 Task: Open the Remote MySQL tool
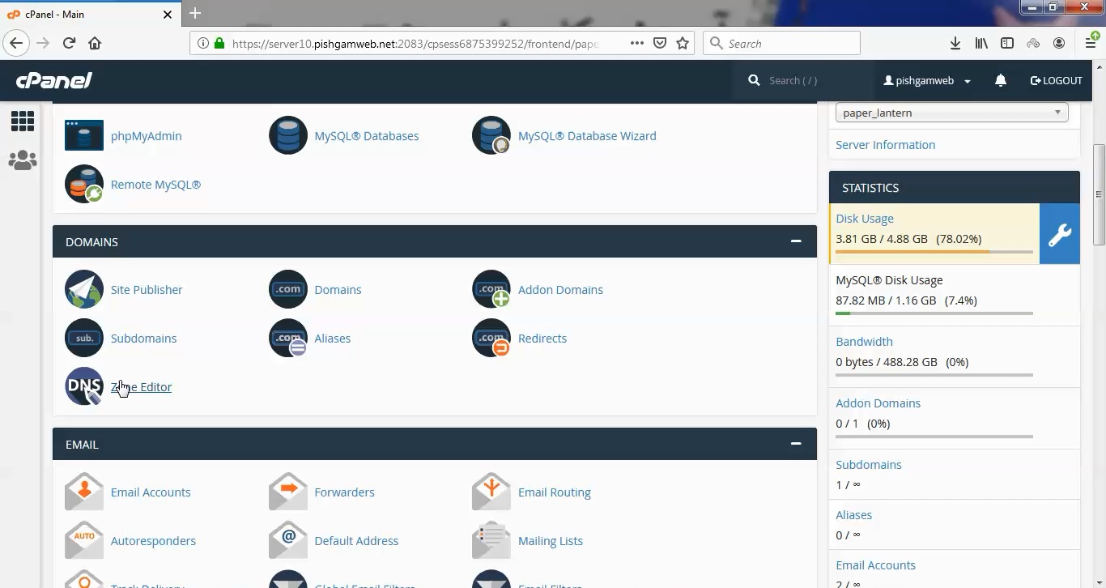155,184
